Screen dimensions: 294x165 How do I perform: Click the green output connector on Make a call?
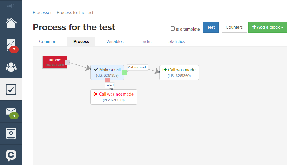[x=124, y=72]
